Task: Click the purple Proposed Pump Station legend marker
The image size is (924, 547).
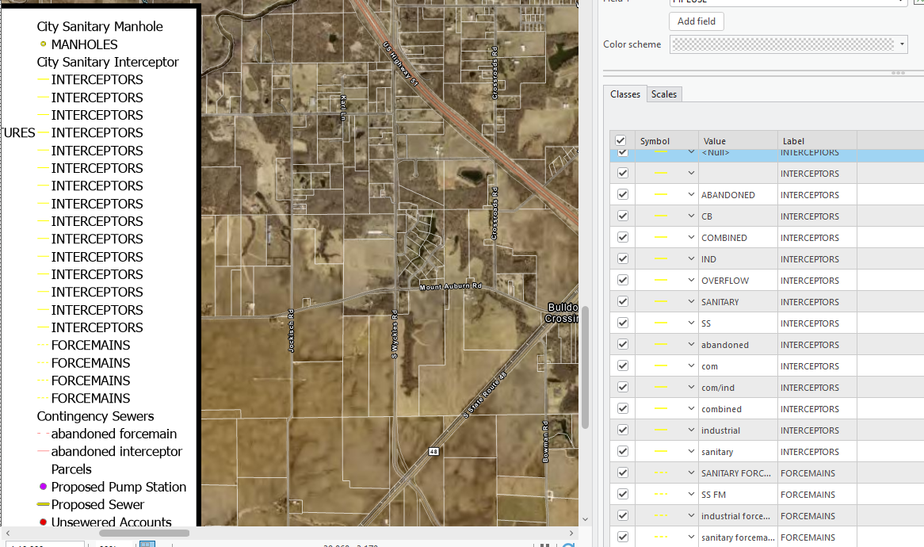Action: (43, 486)
